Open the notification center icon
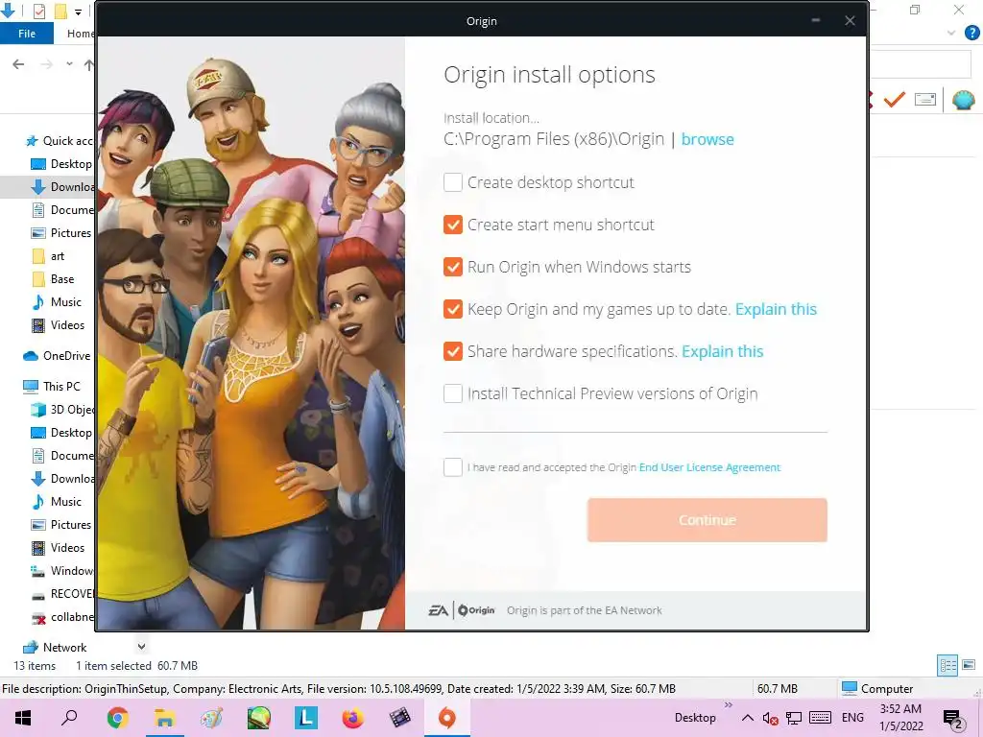The image size is (983, 737). 953,719
